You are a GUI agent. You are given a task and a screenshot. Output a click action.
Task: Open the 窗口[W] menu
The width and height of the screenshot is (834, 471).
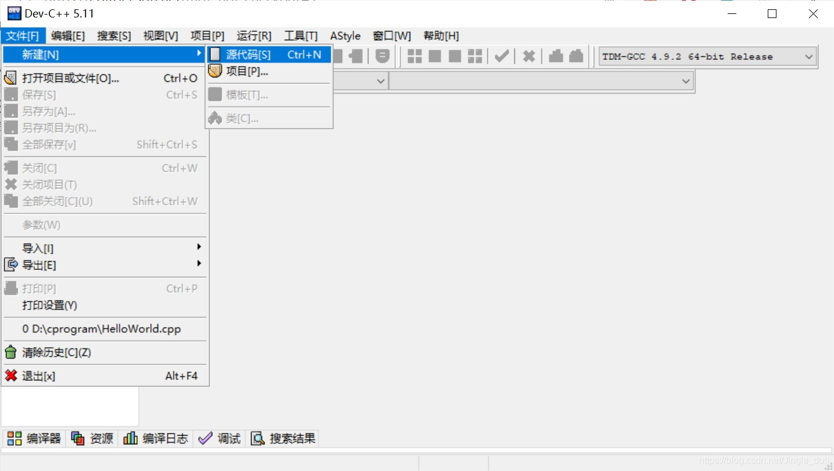[392, 36]
